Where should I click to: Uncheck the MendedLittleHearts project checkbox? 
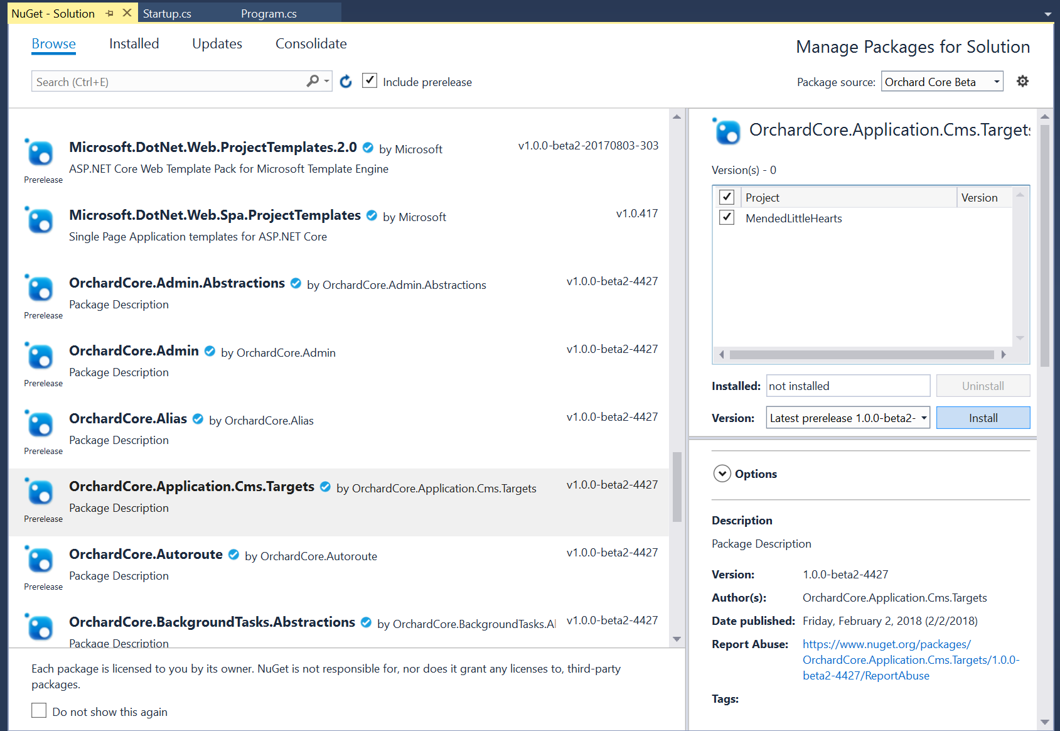pos(726,217)
